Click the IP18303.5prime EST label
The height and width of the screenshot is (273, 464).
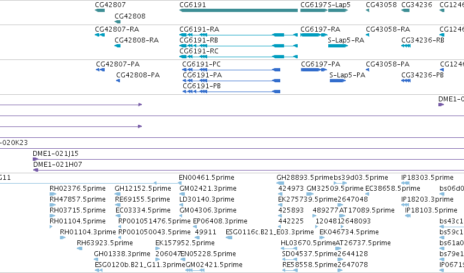pyautogui.click(x=427, y=178)
